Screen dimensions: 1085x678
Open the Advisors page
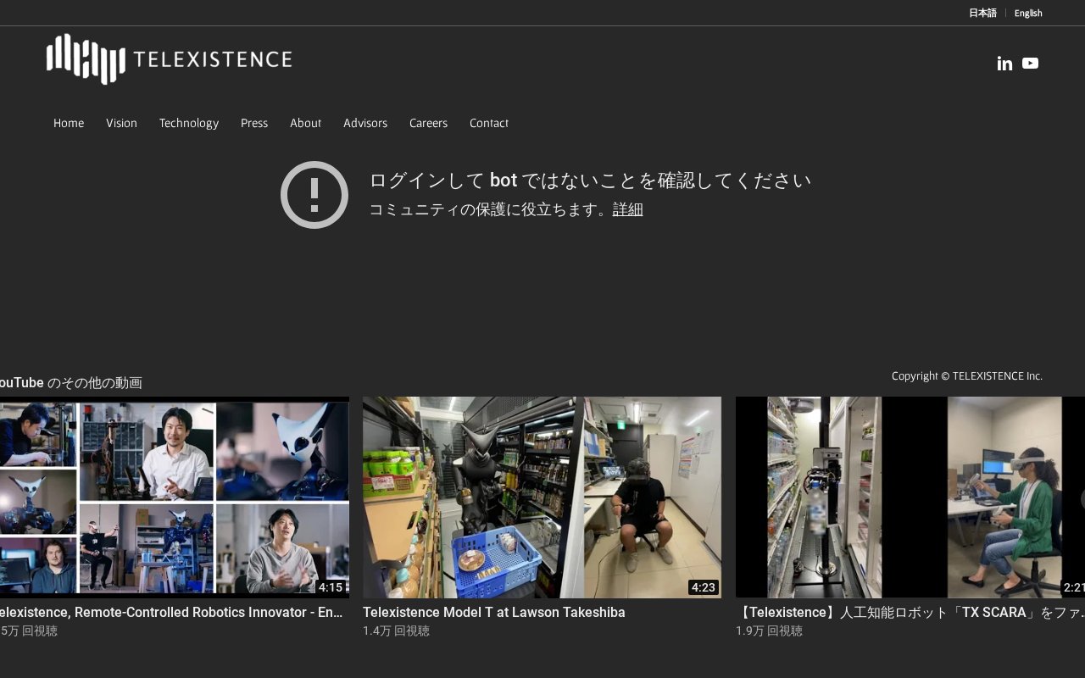365,123
